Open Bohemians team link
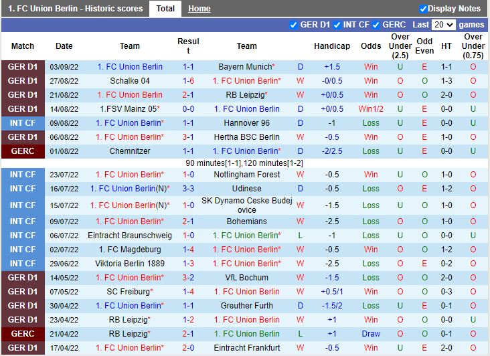 [x=246, y=221]
